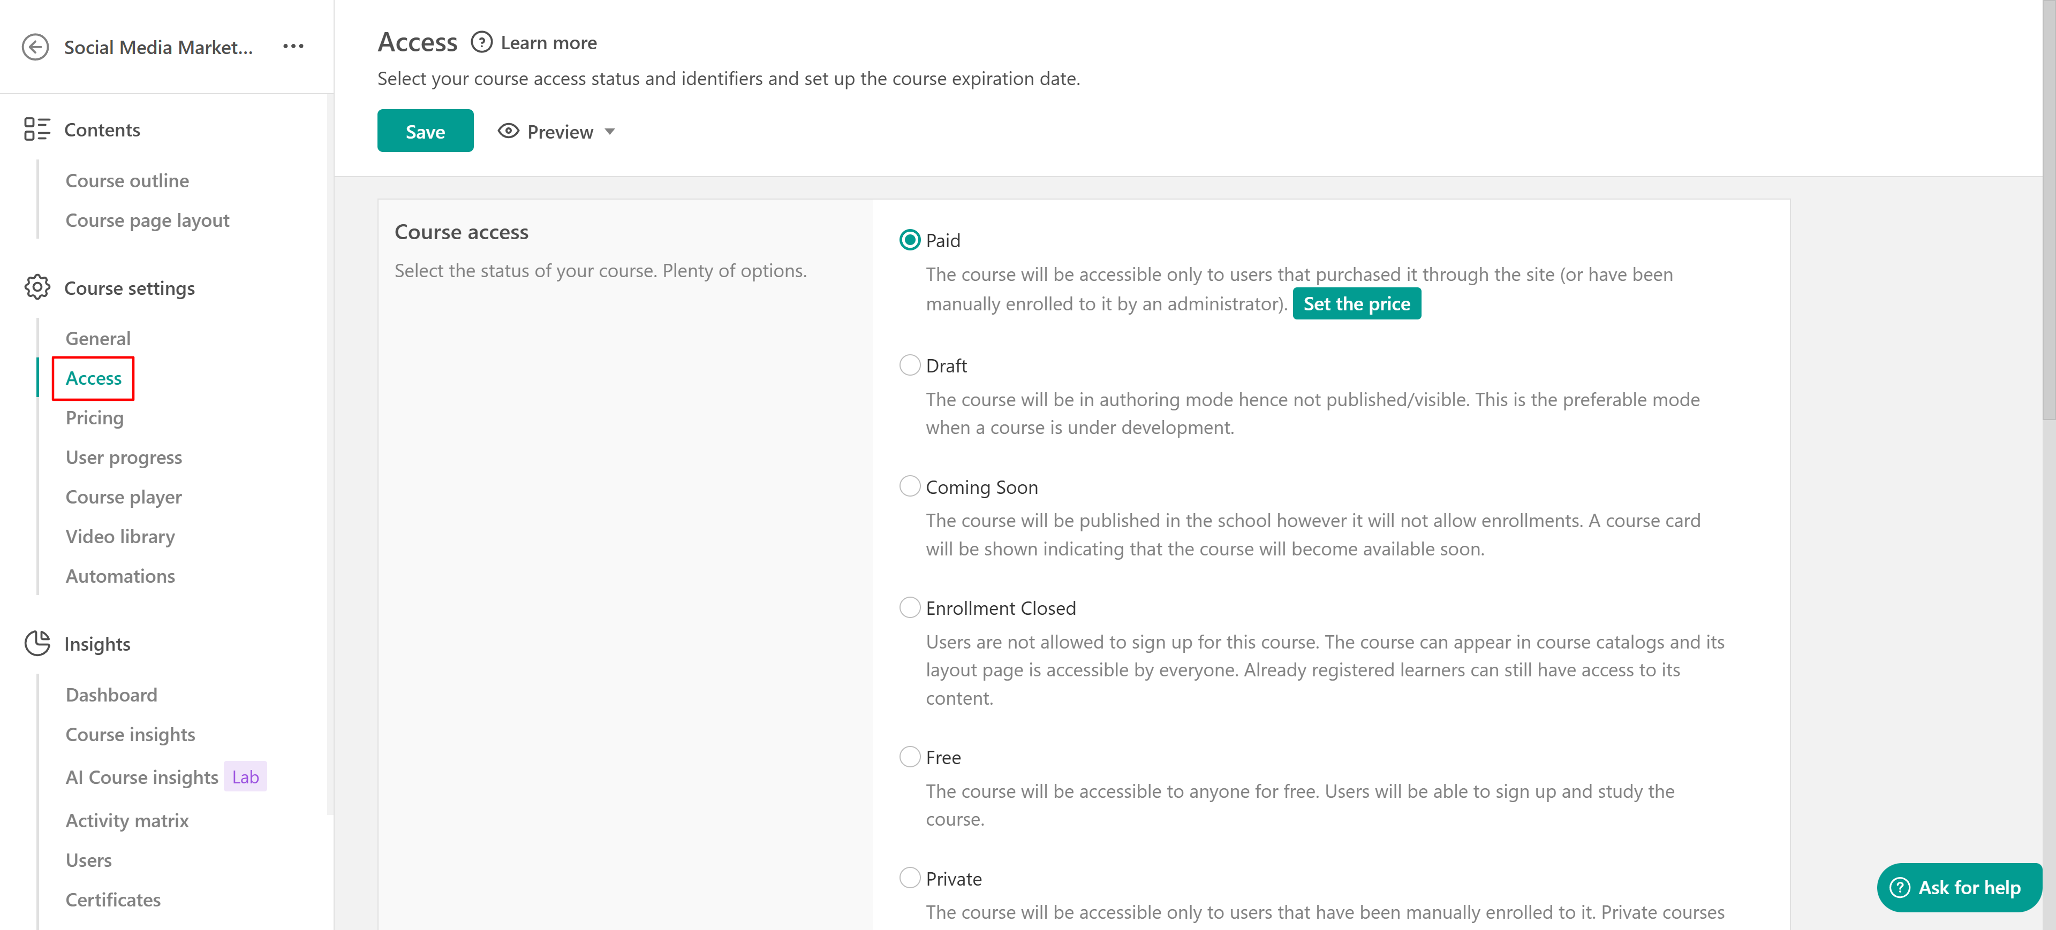Expand the Preview dropdown arrow

[610, 132]
